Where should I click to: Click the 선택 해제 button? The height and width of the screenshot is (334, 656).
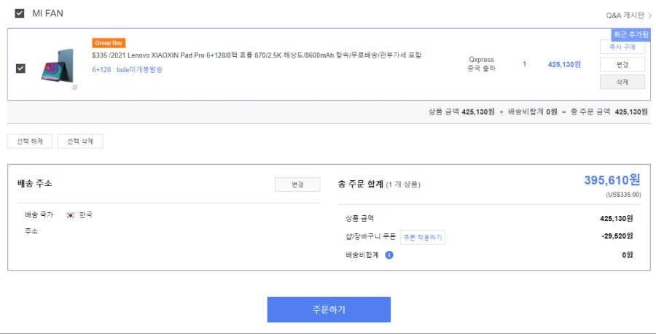[30, 141]
